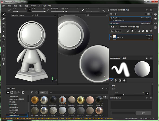Switch to TEXTURE SET settings tab

[129, 27]
